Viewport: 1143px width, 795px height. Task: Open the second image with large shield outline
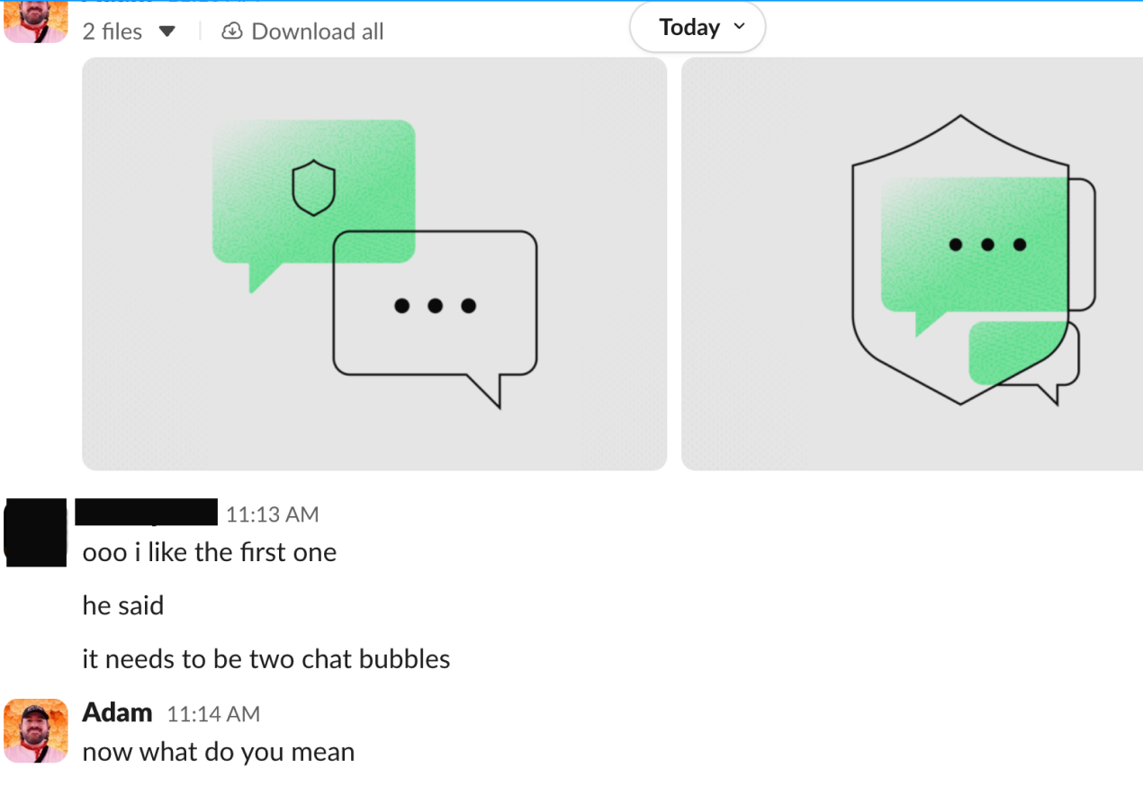click(x=912, y=264)
